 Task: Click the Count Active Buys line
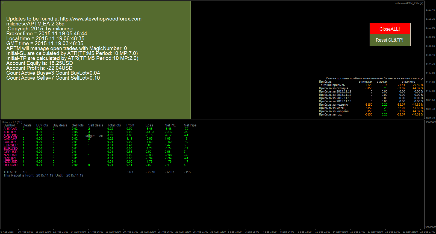click(x=53, y=73)
